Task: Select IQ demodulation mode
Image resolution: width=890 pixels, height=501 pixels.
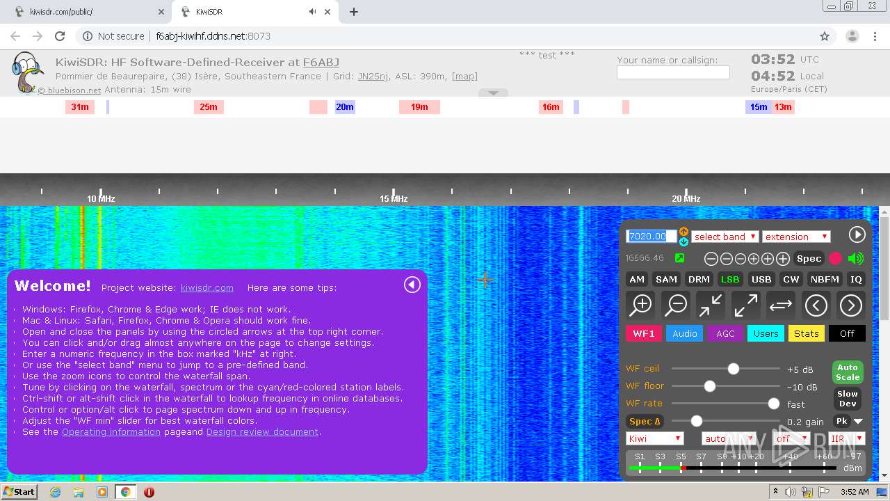Action: pyautogui.click(x=856, y=279)
